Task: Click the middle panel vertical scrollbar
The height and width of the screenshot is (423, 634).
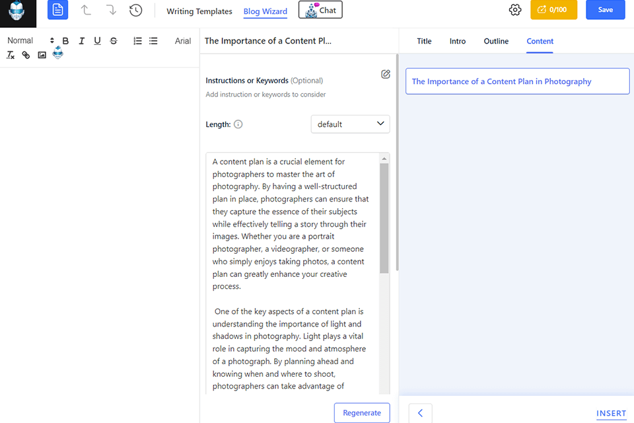Action: 397,162
